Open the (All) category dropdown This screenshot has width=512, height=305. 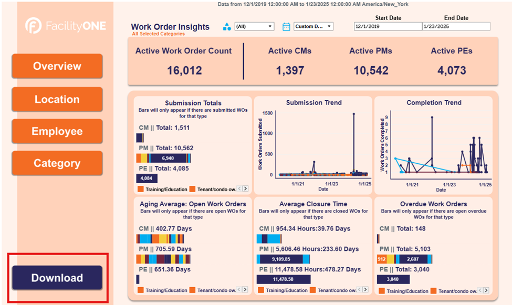[254, 26]
